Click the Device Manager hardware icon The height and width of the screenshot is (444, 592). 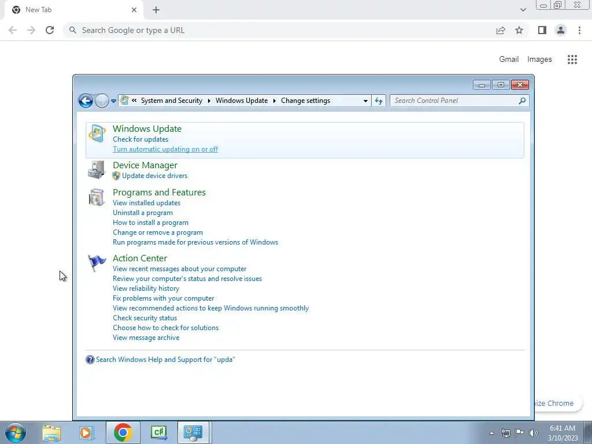97,169
